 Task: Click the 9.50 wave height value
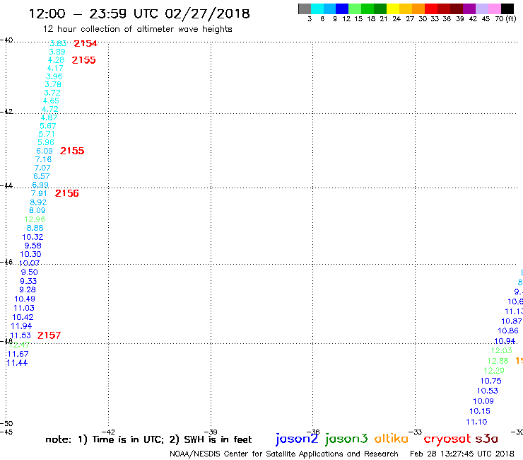click(30, 272)
